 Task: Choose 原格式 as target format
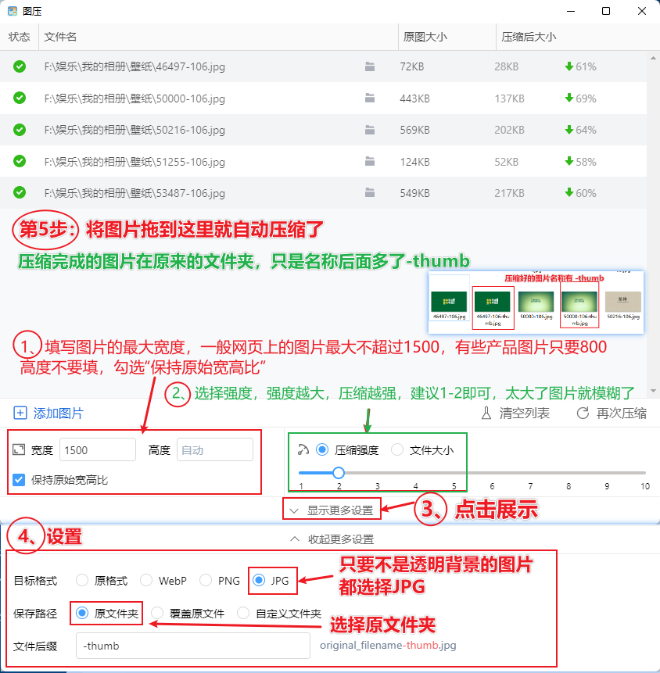coord(82,580)
